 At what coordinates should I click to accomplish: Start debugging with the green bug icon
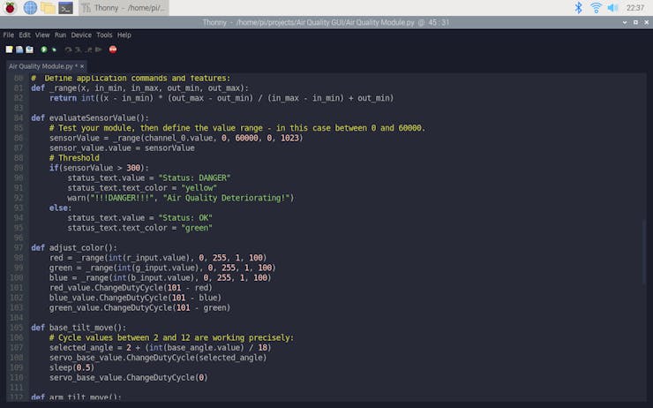coord(54,49)
